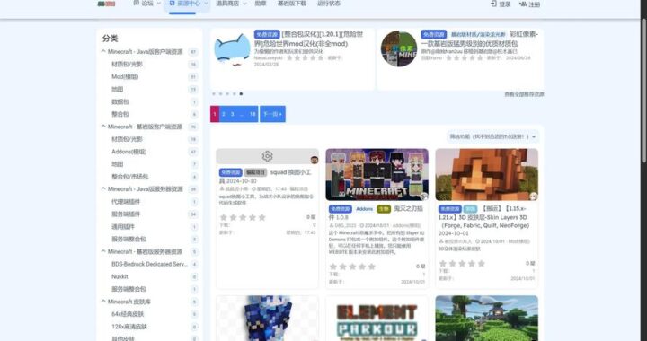The image size is (647, 341).
Task: Collapse the Minecraft - Java版客户端资源 category
Action: 103,51
